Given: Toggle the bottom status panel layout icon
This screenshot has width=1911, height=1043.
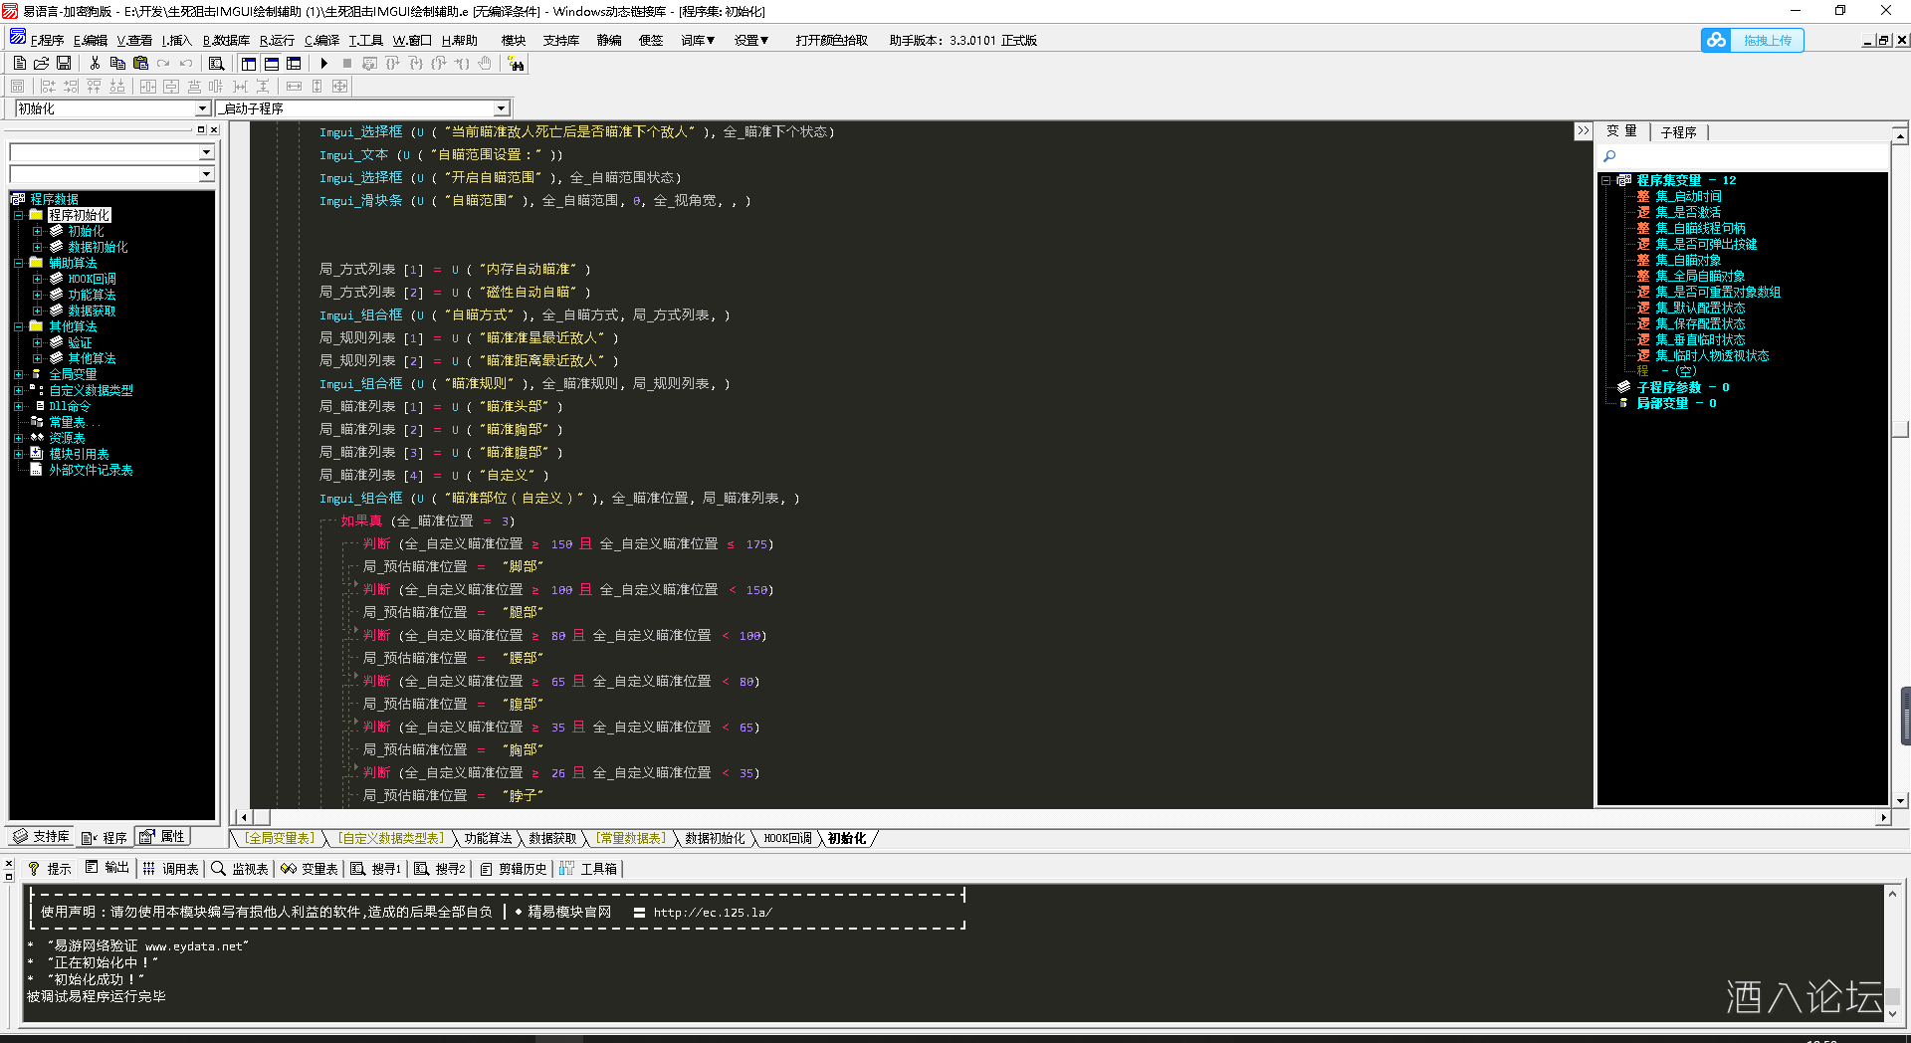Looking at the screenshot, I should [x=271, y=63].
